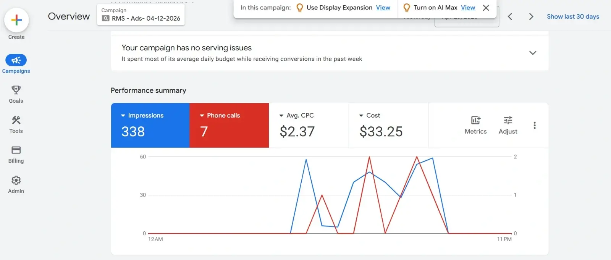Open the Goals trophy icon
This screenshot has height=260, width=611.
16,90
